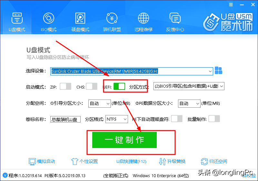This screenshot has width=258, height=181.
Task: Click the 归还空间 link text
Action: pos(218,161)
